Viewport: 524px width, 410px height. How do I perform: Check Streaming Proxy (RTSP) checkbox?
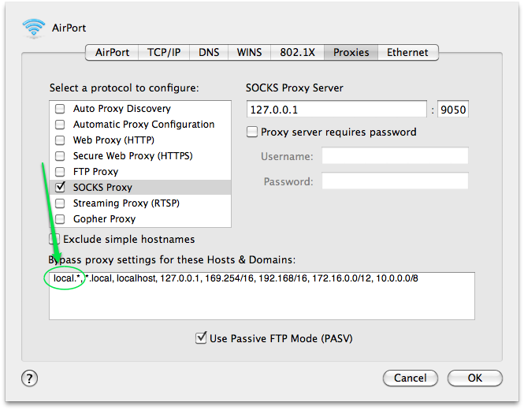(x=60, y=203)
